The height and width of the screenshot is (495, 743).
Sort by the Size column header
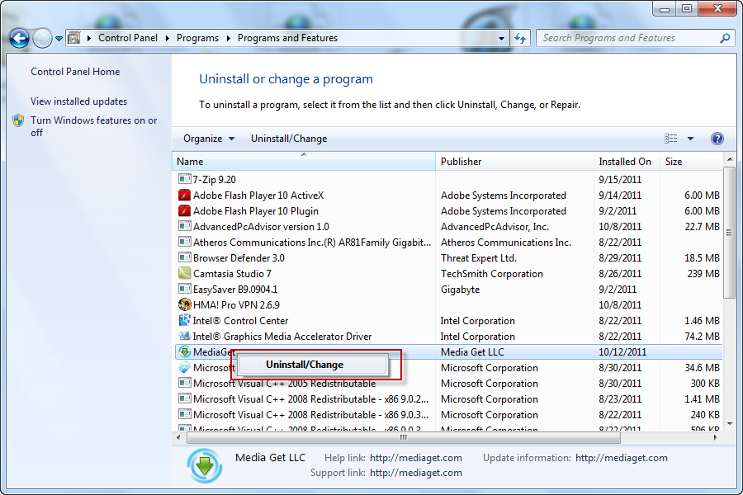pos(690,161)
